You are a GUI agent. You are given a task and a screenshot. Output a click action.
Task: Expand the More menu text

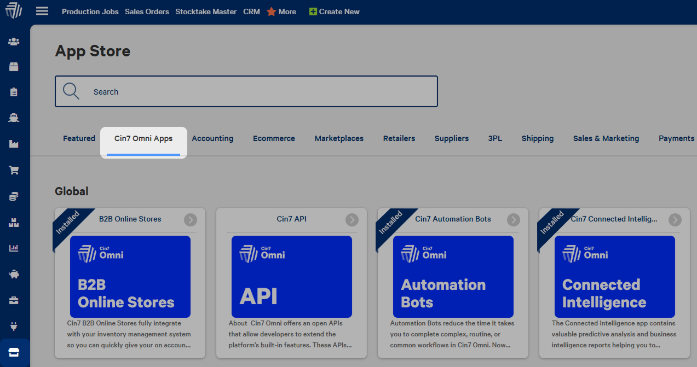[287, 11]
